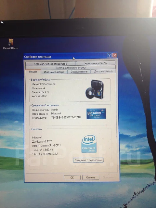Click the Service Pack 3 text
Screen dimensions: 156x208
40,92
